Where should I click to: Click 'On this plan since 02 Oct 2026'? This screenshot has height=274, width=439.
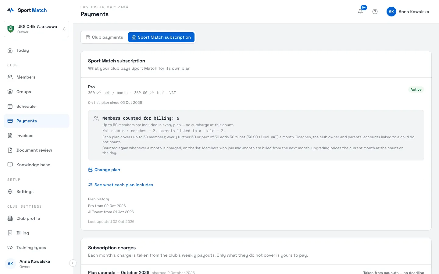pyautogui.click(x=115, y=103)
